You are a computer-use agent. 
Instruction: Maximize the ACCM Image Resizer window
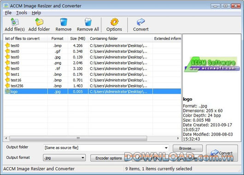(x=225, y=6)
